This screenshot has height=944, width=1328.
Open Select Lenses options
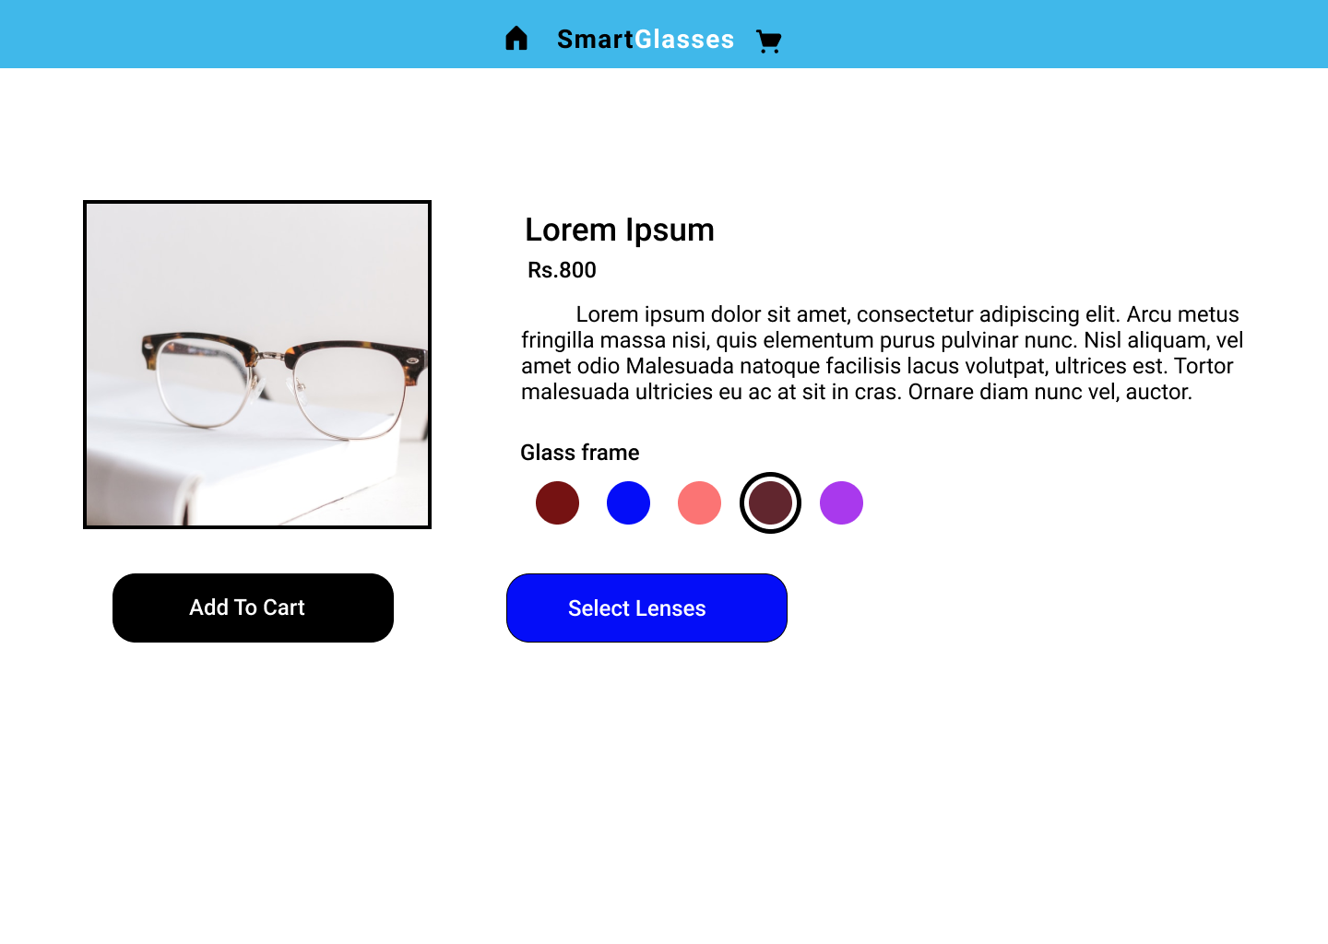pos(646,608)
